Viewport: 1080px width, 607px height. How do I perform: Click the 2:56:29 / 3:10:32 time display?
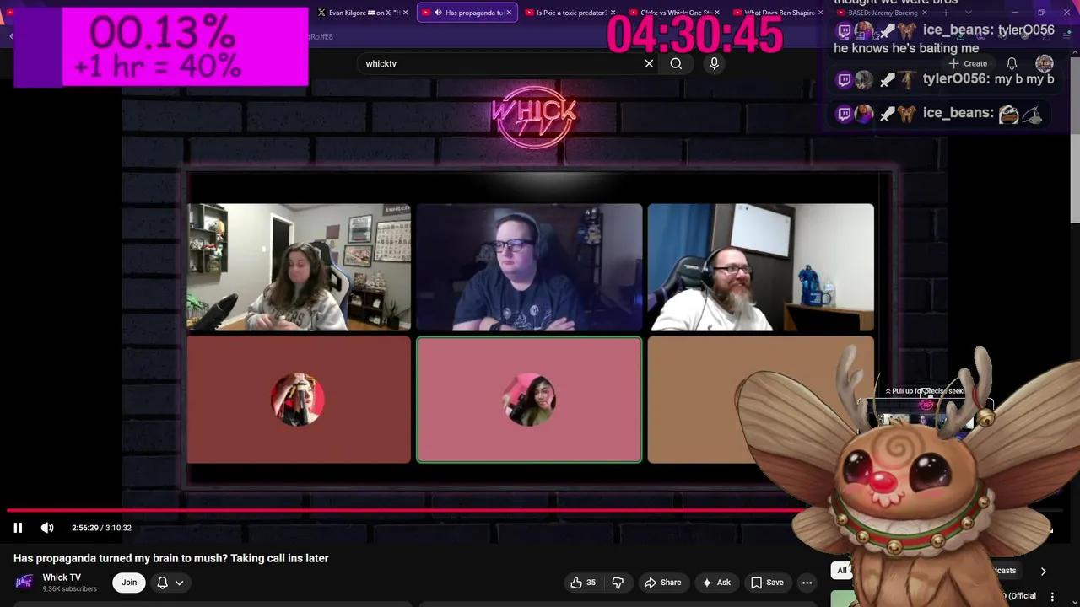pyautogui.click(x=101, y=528)
